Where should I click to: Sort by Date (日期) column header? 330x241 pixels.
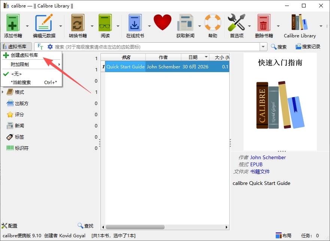click(195, 57)
